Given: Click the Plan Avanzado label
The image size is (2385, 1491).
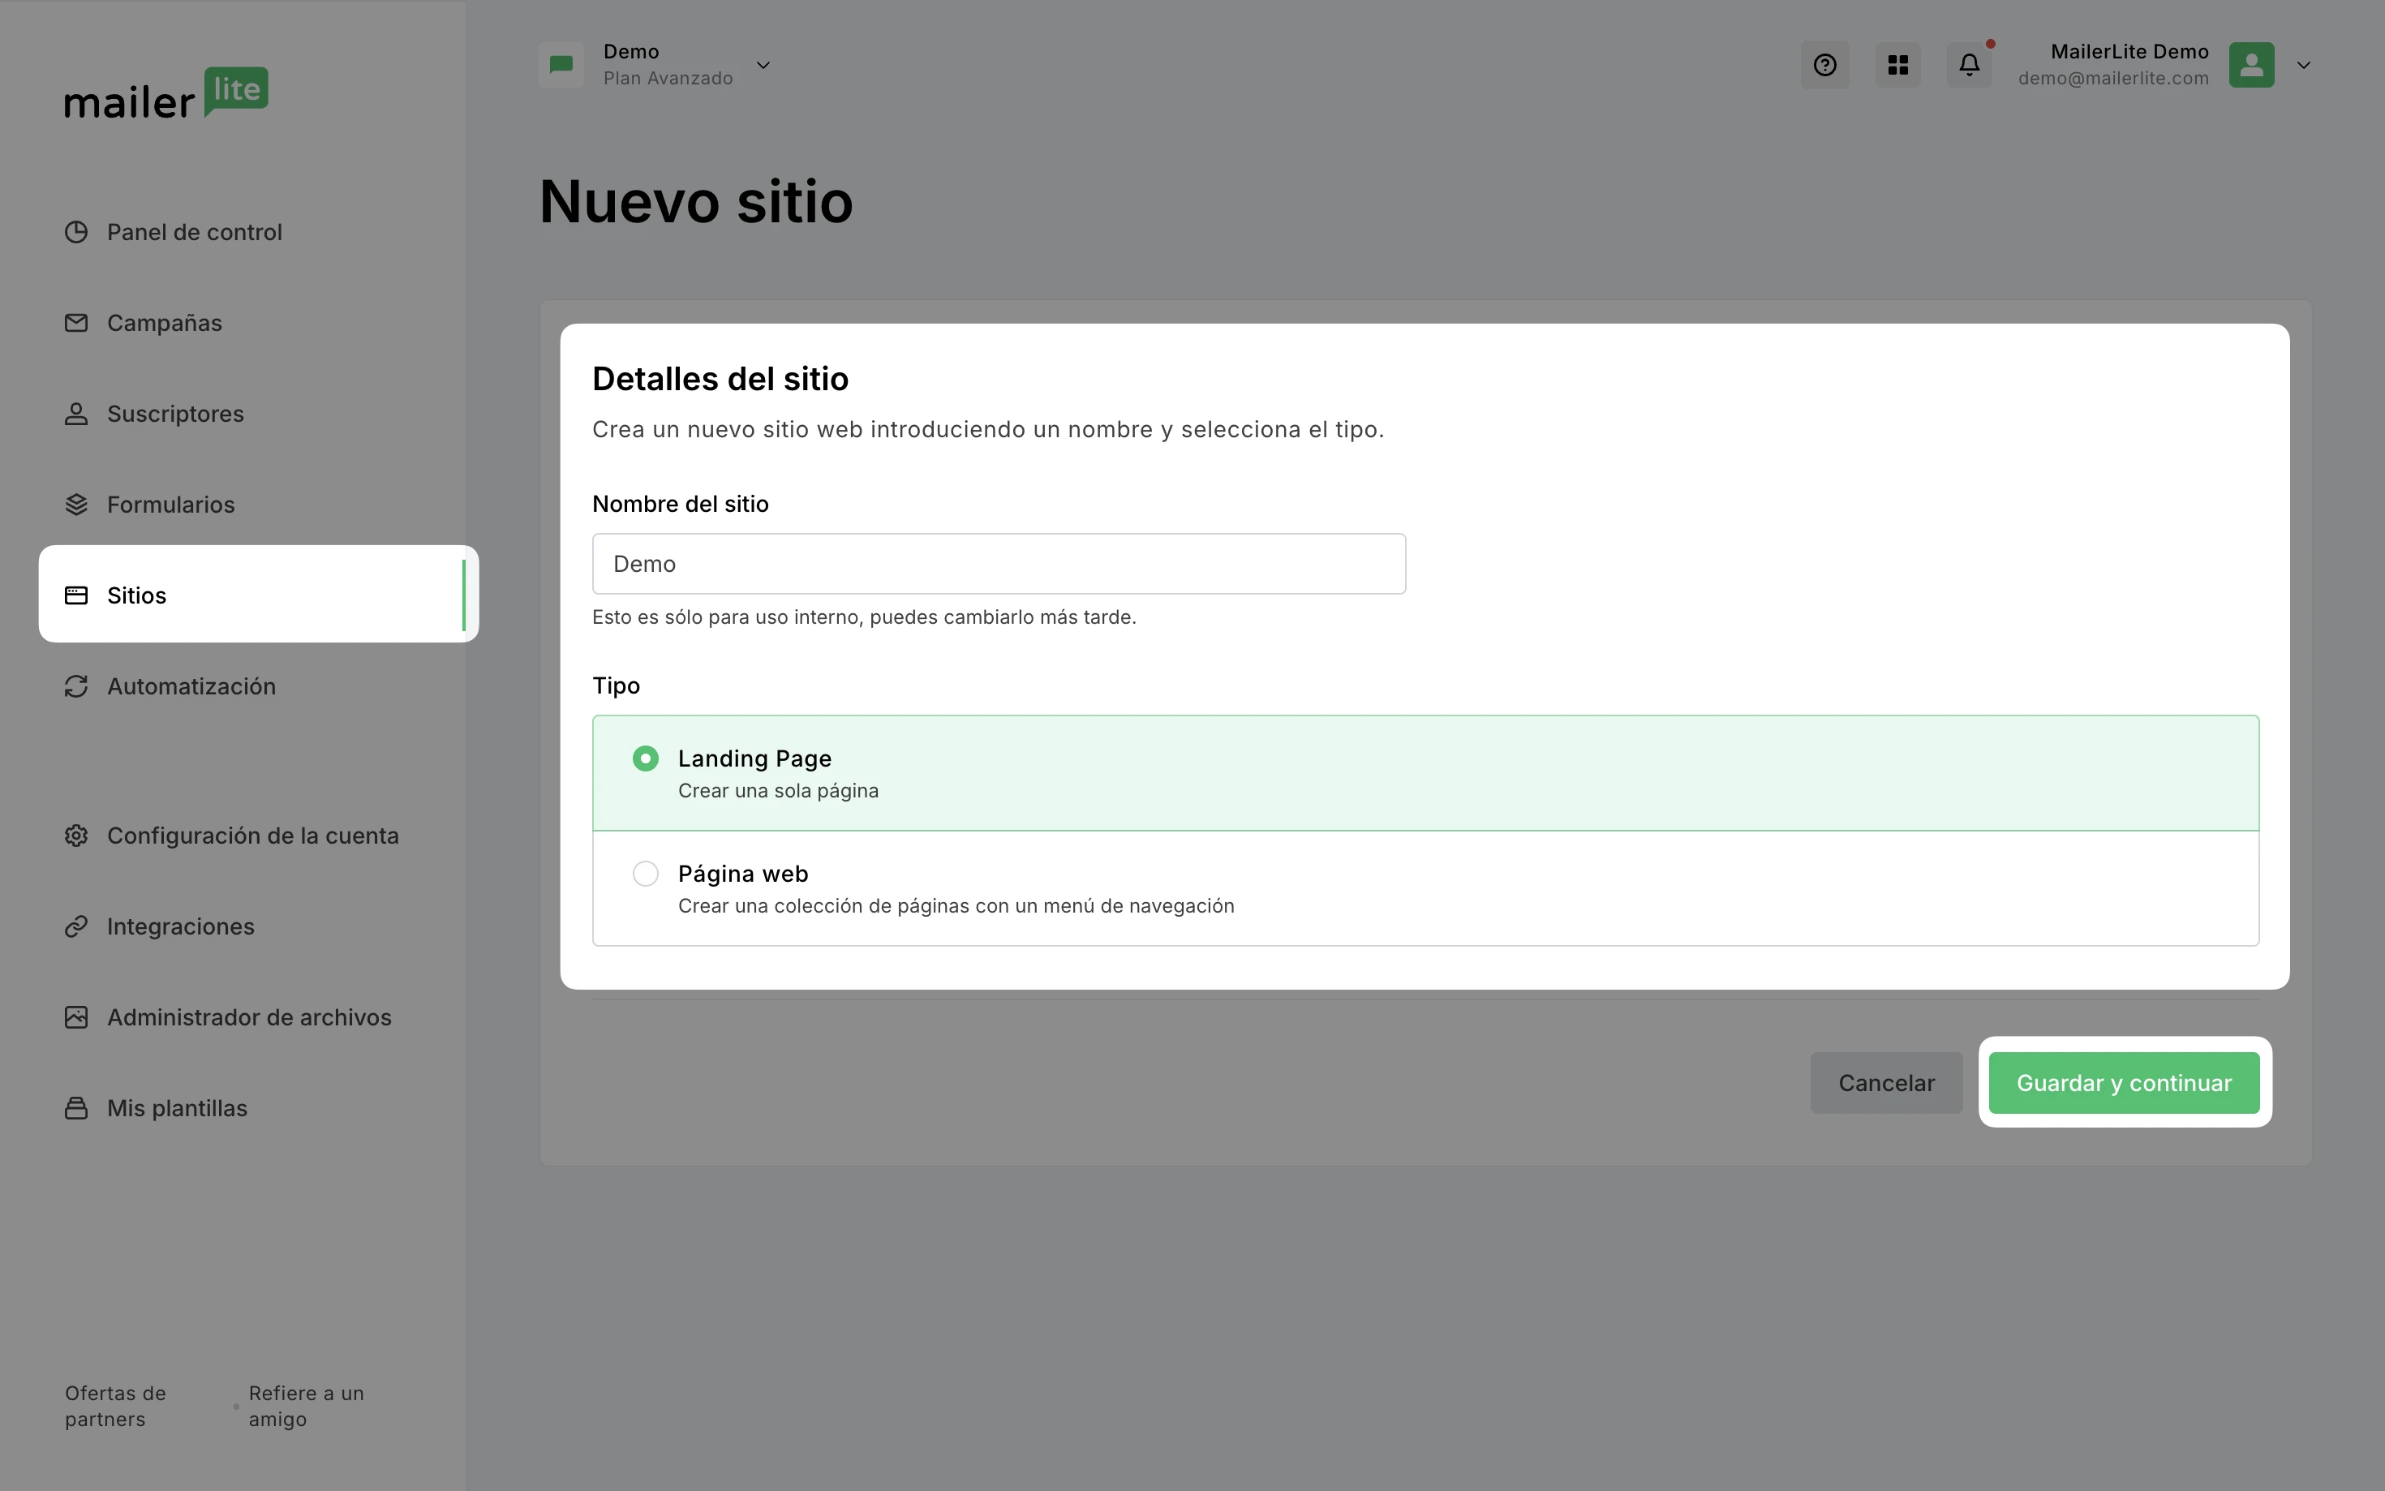Looking at the screenshot, I should [x=668, y=78].
